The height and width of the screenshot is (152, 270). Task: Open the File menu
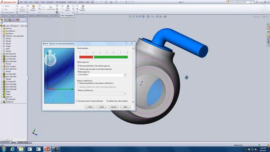click(21, 2)
